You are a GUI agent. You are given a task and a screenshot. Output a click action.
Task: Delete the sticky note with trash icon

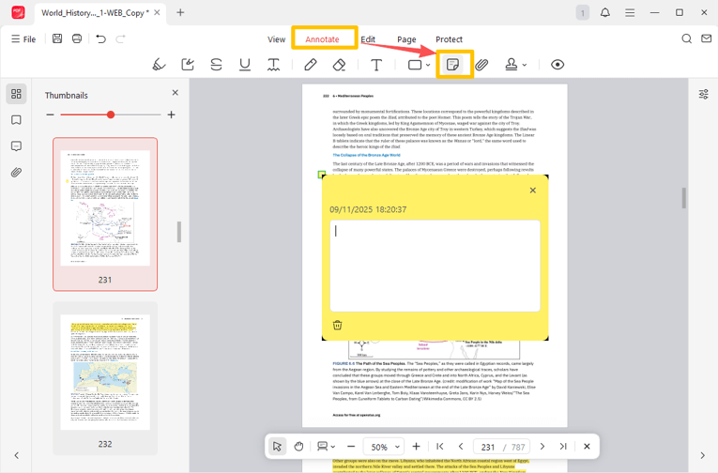[x=338, y=325]
